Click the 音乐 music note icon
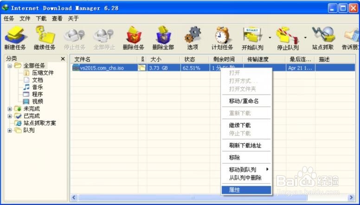Screen dimensions: 360x205 point(26,87)
